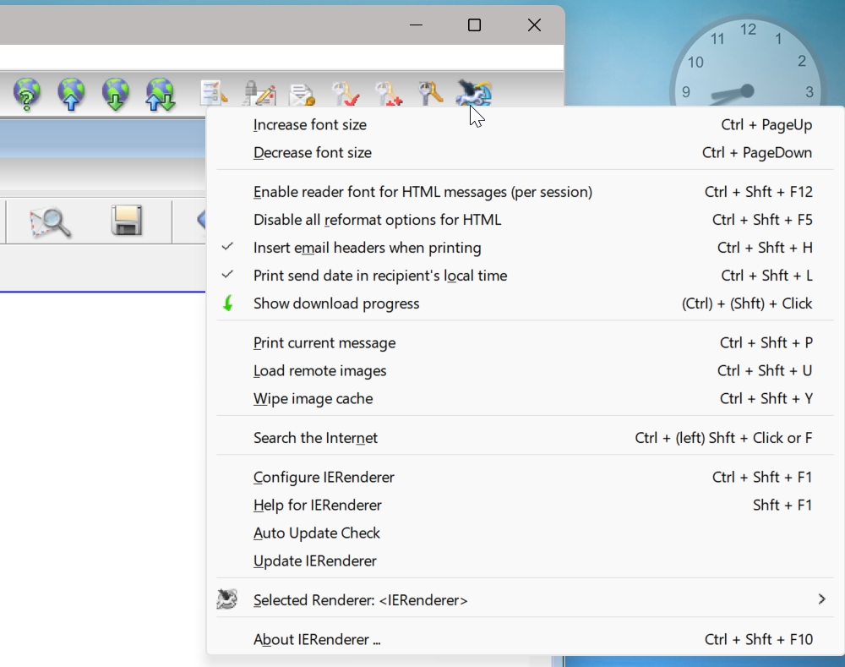The height and width of the screenshot is (667, 845).
Task: Click the wrench with red checkmark icon
Action: click(344, 93)
